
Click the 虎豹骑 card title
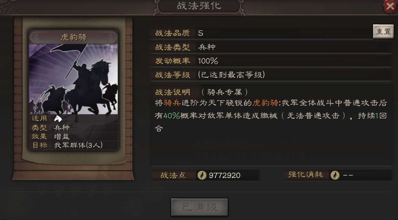coord(73,37)
